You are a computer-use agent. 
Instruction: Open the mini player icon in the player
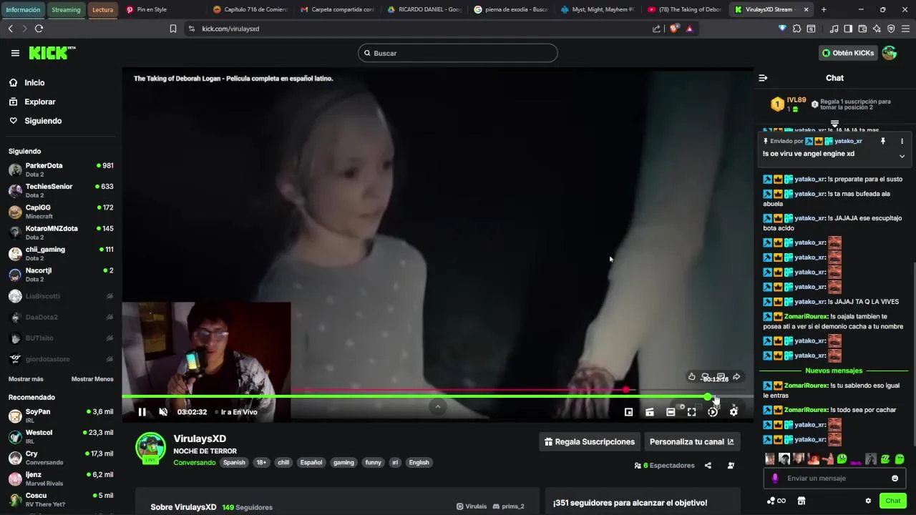point(628,412)
